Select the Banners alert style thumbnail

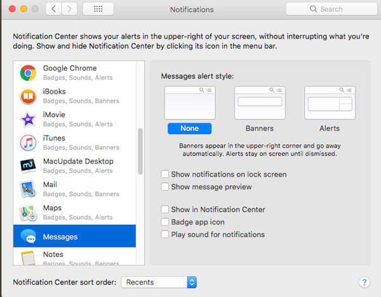tap(260, 103)
